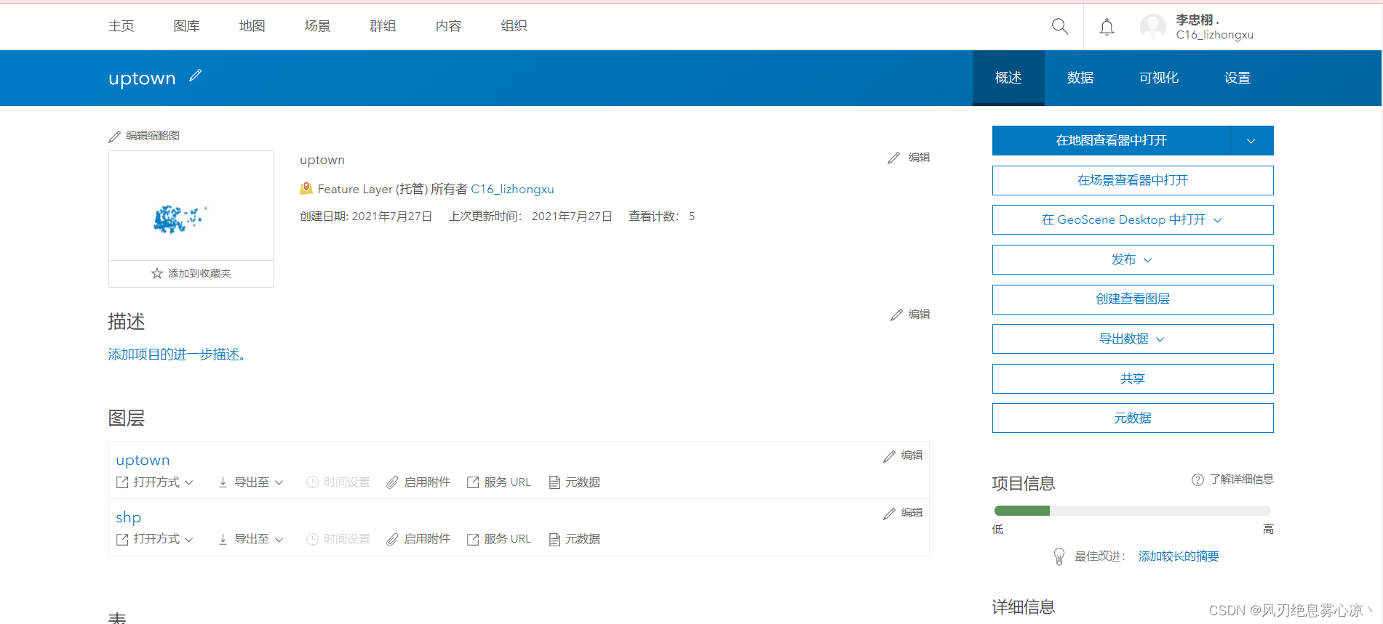Click 在地图查看器中打开 button

1111,141
